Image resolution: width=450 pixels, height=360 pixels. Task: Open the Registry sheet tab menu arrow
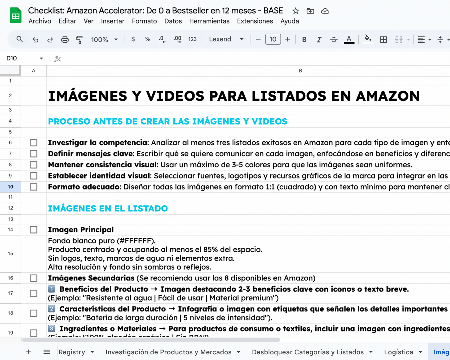click(x=92, y=352)
